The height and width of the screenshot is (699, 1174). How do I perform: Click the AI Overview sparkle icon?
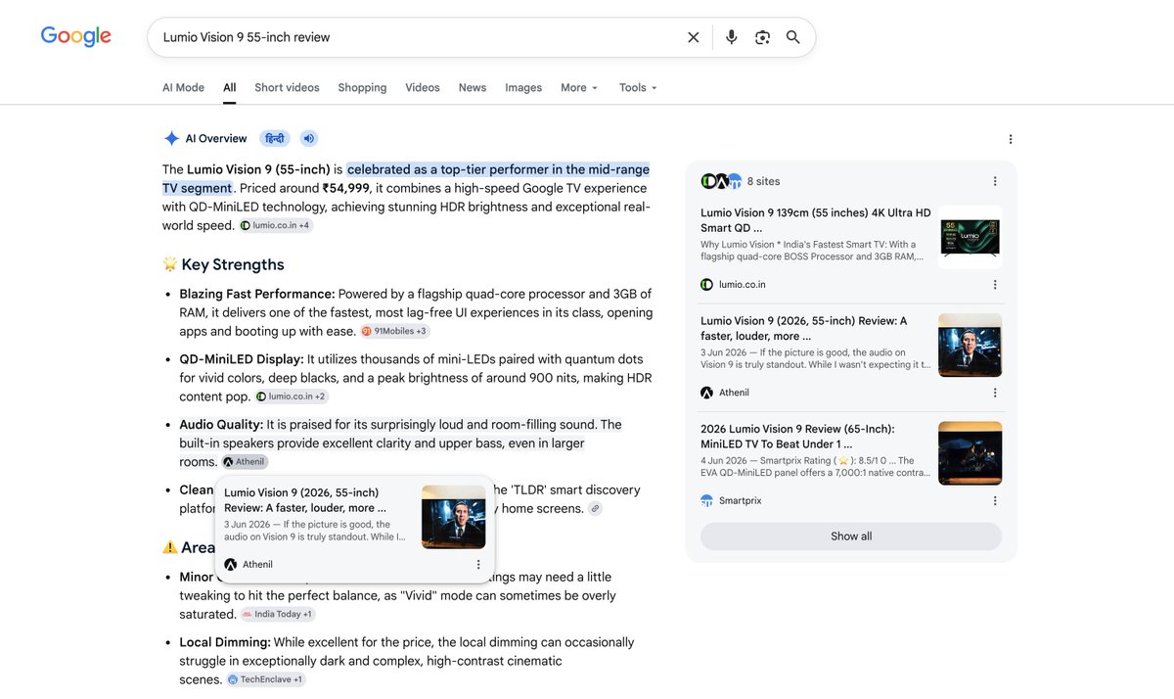[x=171, y=139]
